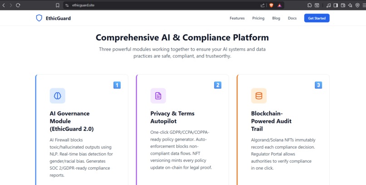Click the 'One-click GDPR/CCPA/COPPA' description text
This screenshot has height=185, width=366.
[181, 150]
